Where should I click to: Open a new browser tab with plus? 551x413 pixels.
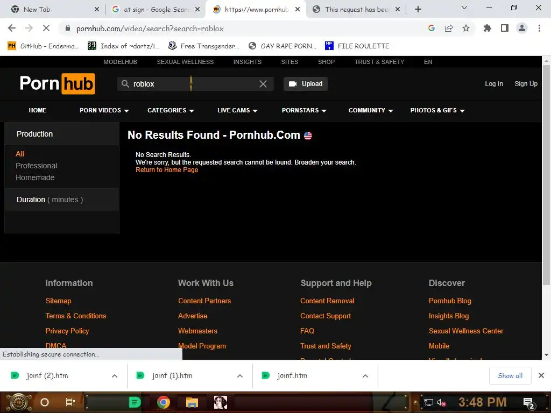pos(418,10)
